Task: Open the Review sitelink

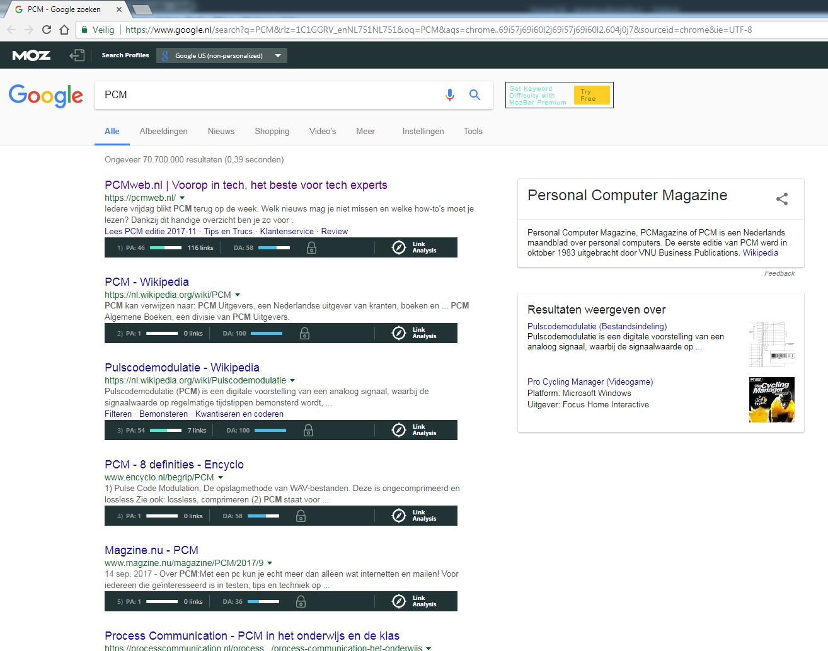Action: coord(335,231)
